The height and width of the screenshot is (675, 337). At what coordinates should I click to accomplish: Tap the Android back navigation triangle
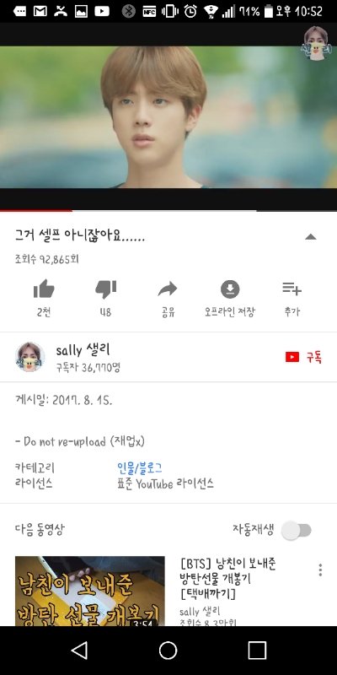click(79, 650)
